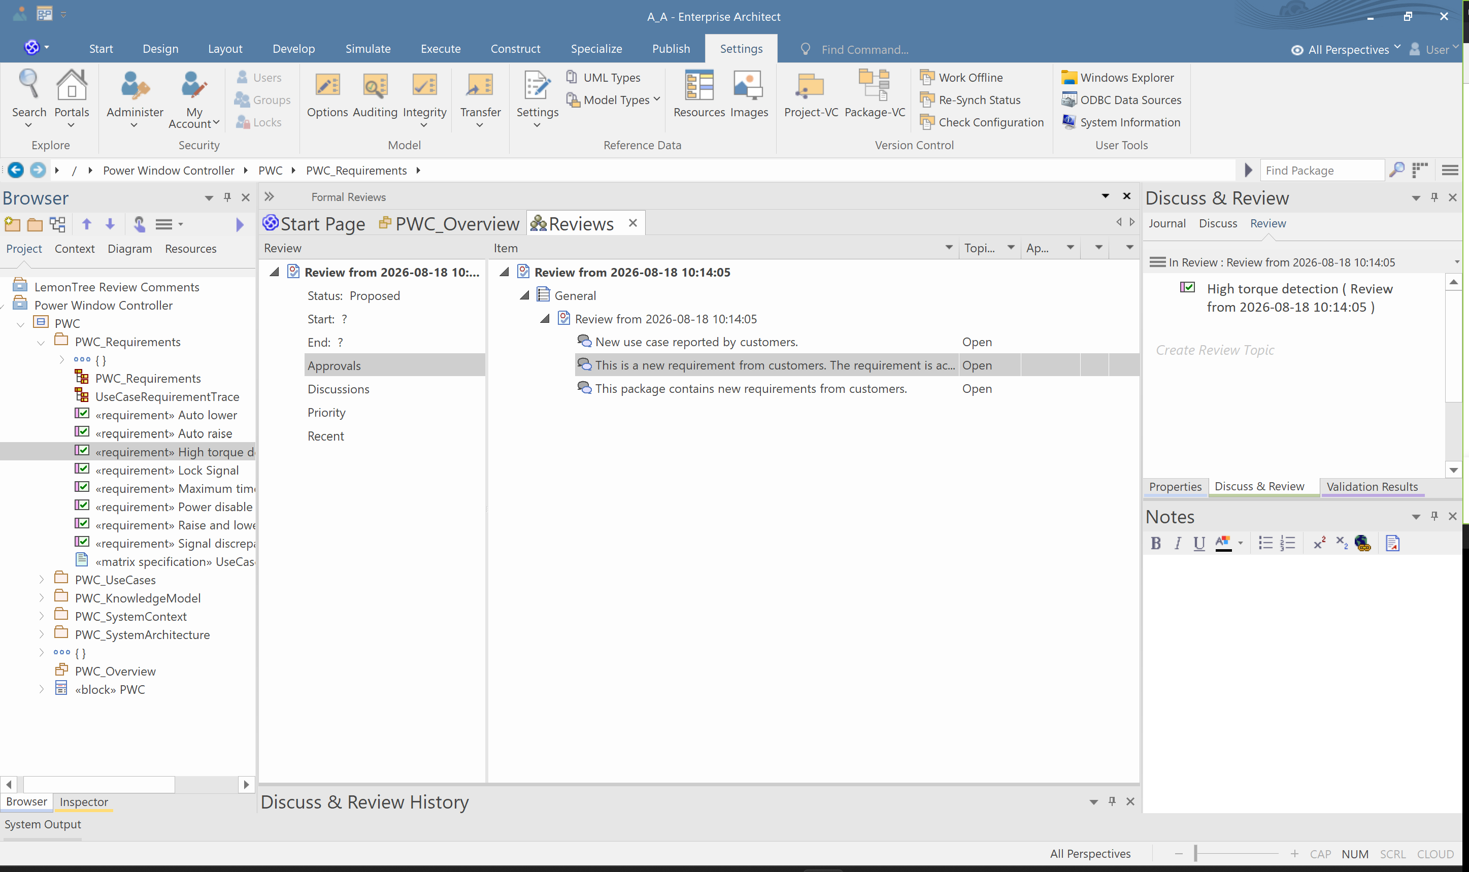Switch to Journal tab in Discuss & Review
The height and width of the screenshot is (872, 1469).
(1167, 223)
